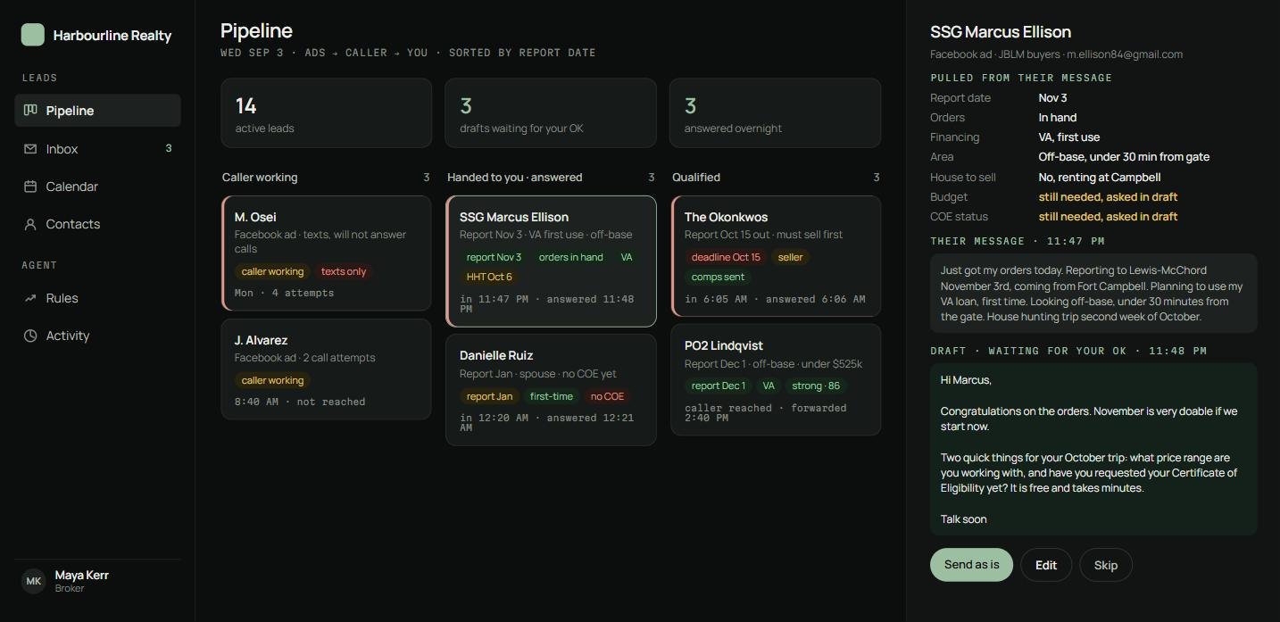View the agent Activity page
Screen dimensions: 1280x622
[98, 336]
